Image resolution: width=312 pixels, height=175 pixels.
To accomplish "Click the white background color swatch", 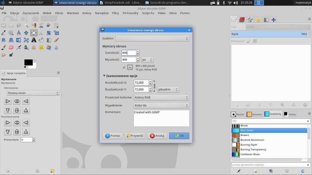I will 34,67.
